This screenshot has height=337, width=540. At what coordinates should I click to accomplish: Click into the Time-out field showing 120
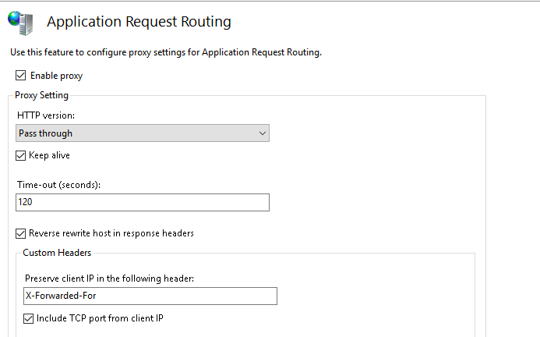tap(143, 202)
